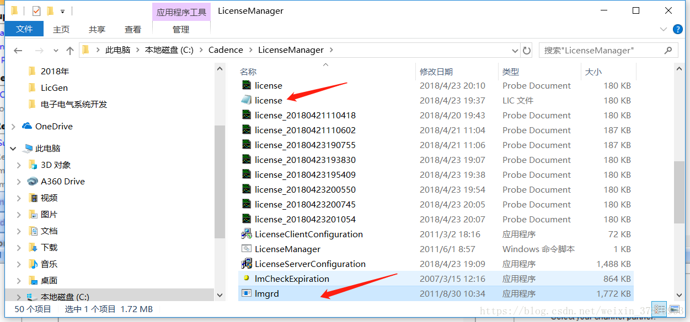Select the LicenseManager command script icon
690x322 pixels.
247,249
